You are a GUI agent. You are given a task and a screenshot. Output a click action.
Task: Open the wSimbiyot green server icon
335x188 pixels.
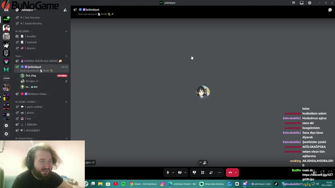click(x=6, y=19)
